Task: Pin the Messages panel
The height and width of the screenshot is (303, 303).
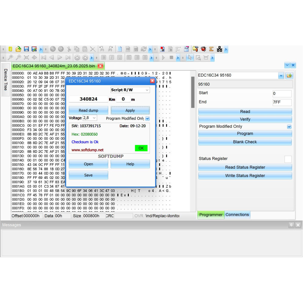Action: [291, 225]
